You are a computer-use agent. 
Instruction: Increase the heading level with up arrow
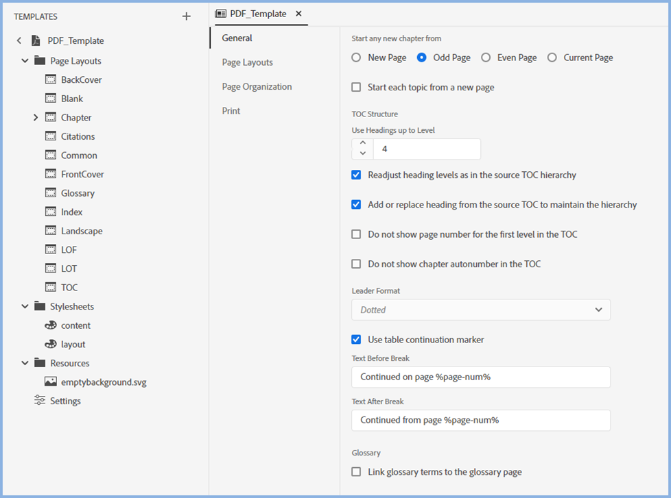(363, 143)
